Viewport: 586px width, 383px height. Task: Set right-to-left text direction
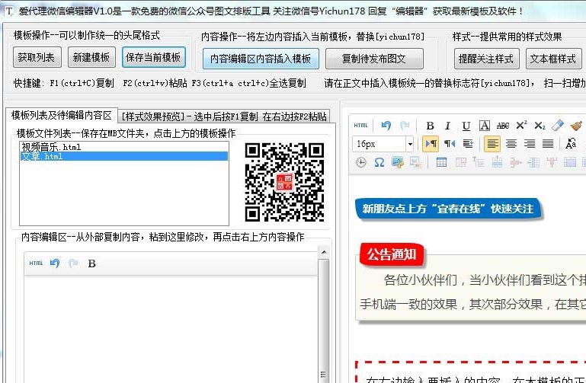coord(450,144)
